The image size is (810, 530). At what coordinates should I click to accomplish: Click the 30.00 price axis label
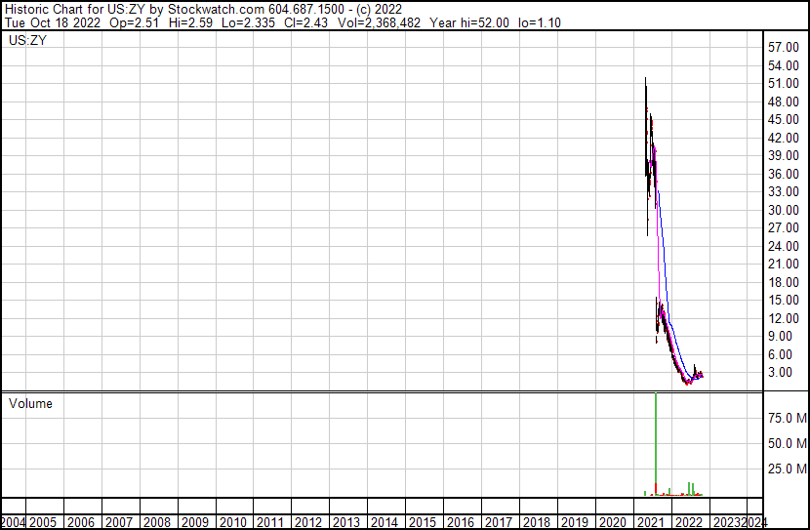point(784,210)
